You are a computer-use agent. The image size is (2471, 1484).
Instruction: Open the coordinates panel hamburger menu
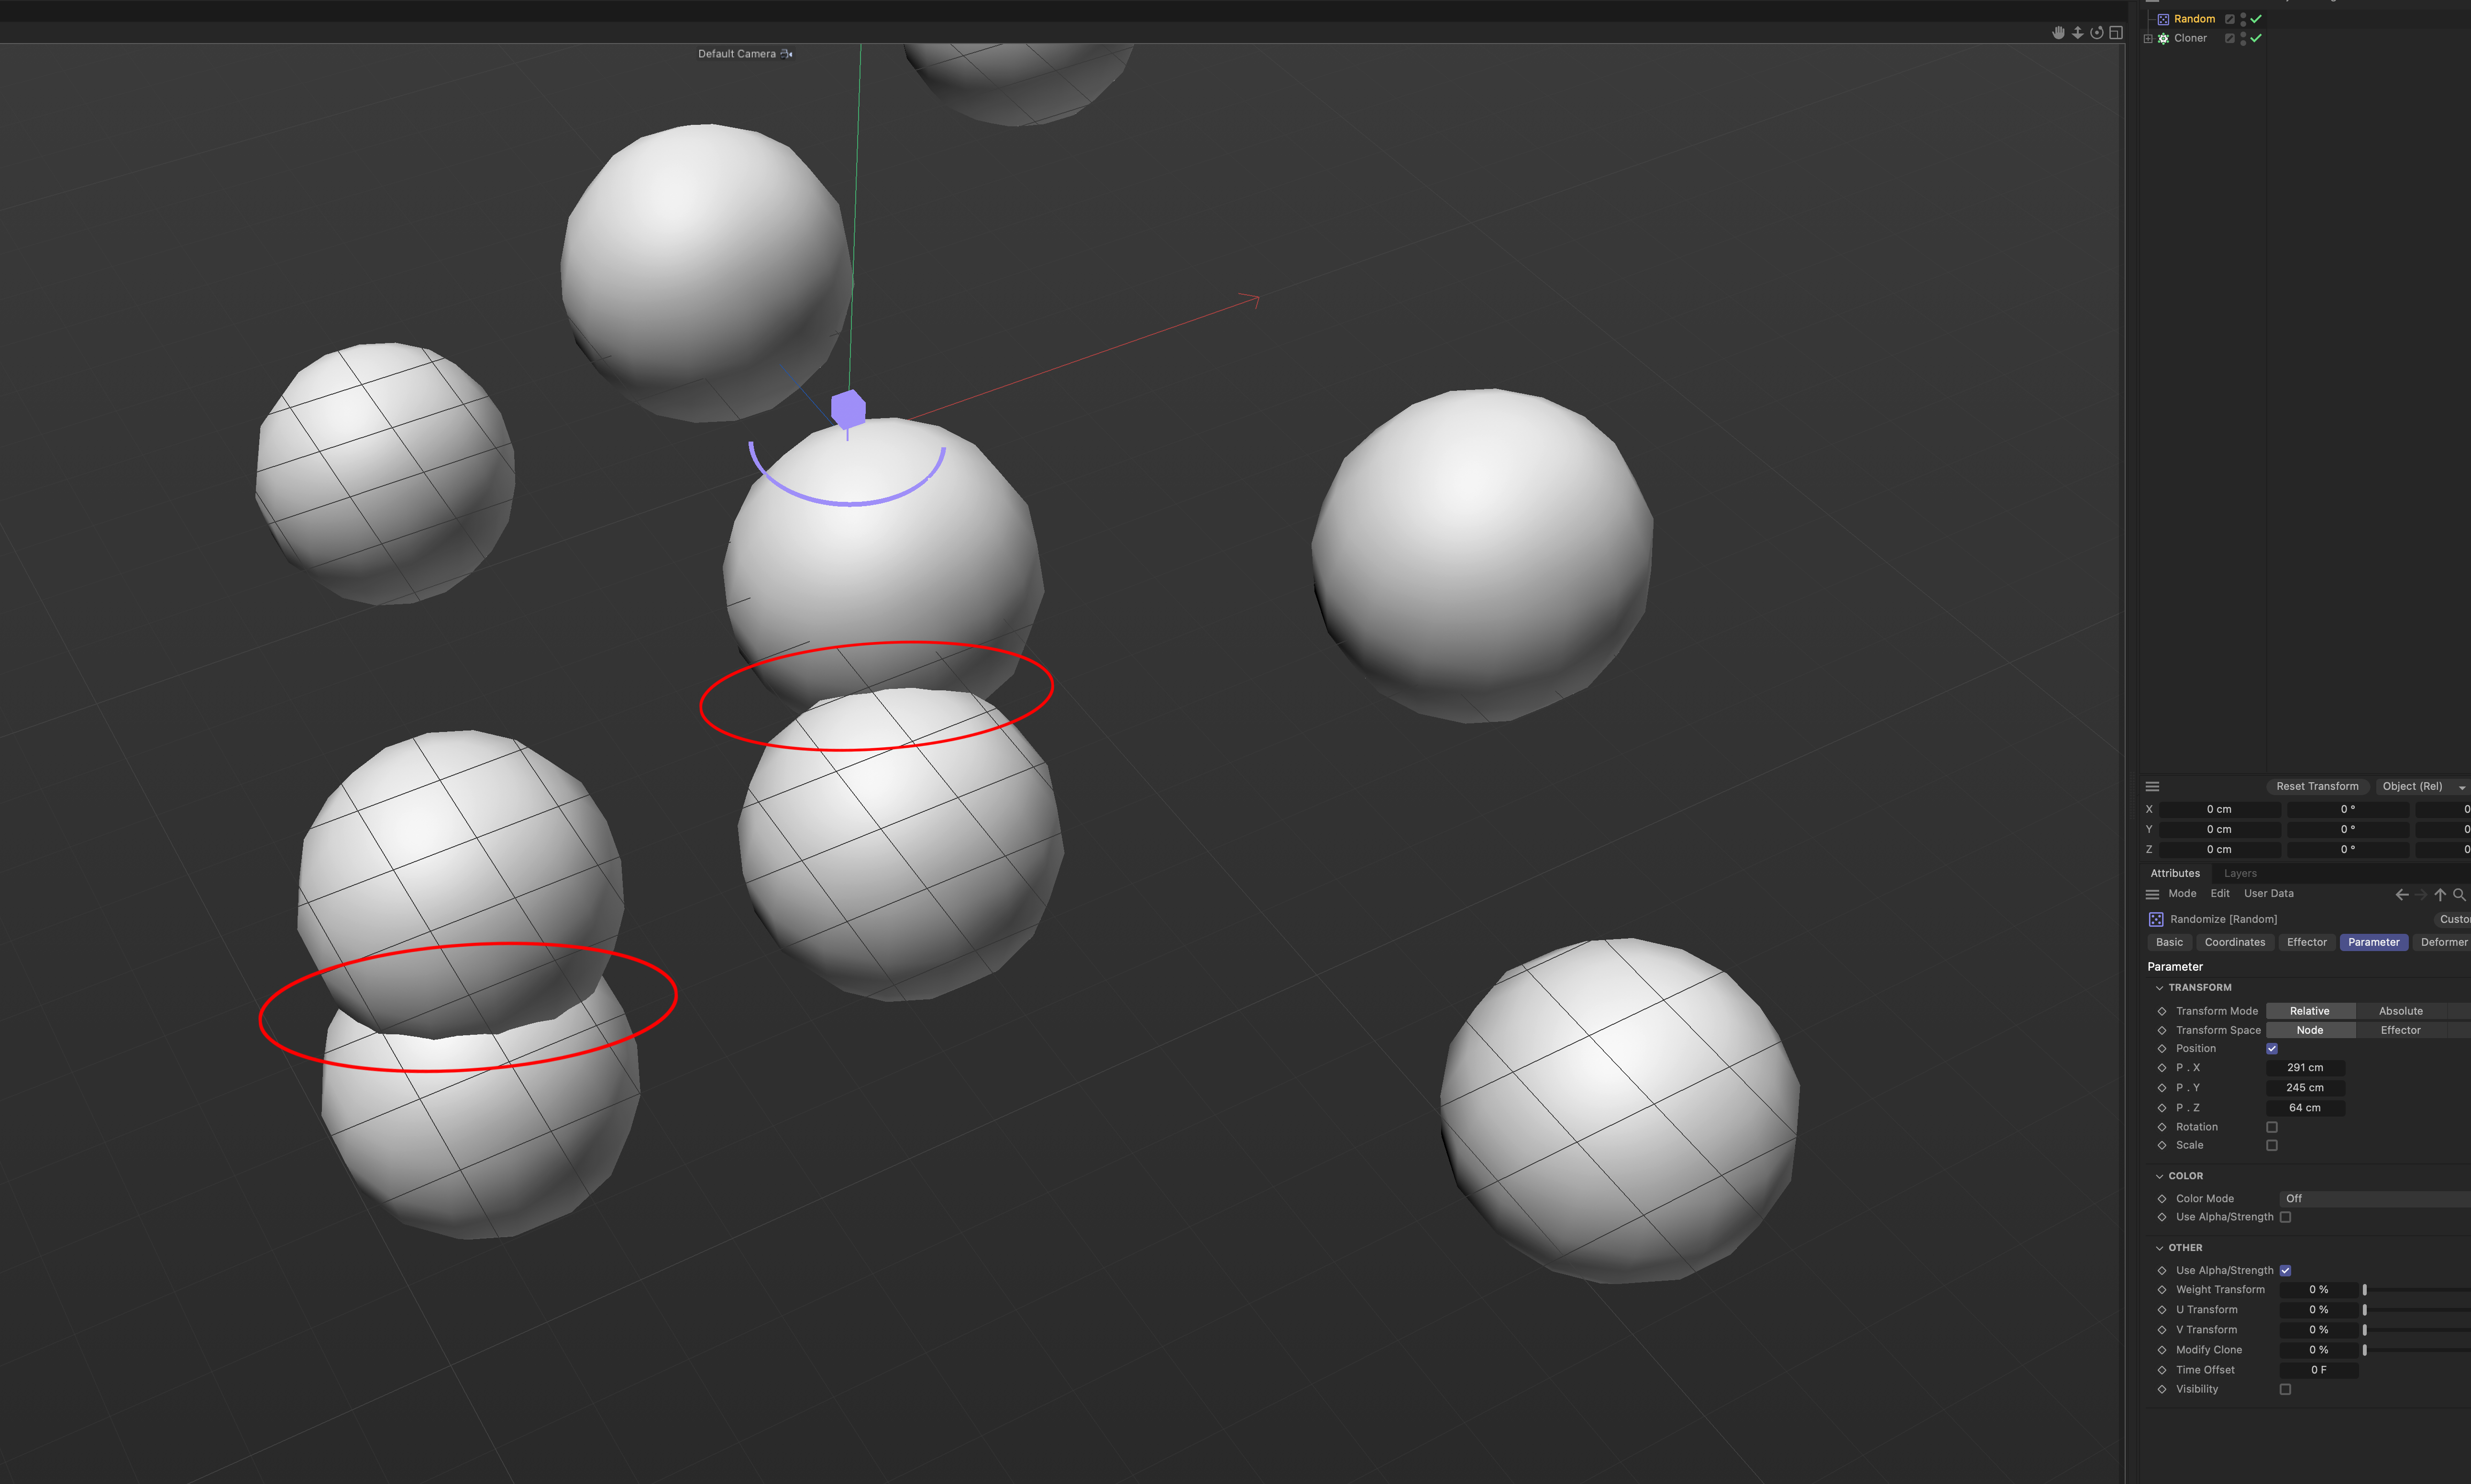click(x=2152, y=786)
